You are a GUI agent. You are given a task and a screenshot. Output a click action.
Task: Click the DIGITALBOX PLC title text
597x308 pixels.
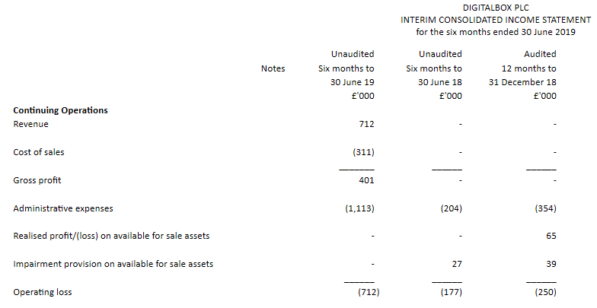[x=496, y=8]
